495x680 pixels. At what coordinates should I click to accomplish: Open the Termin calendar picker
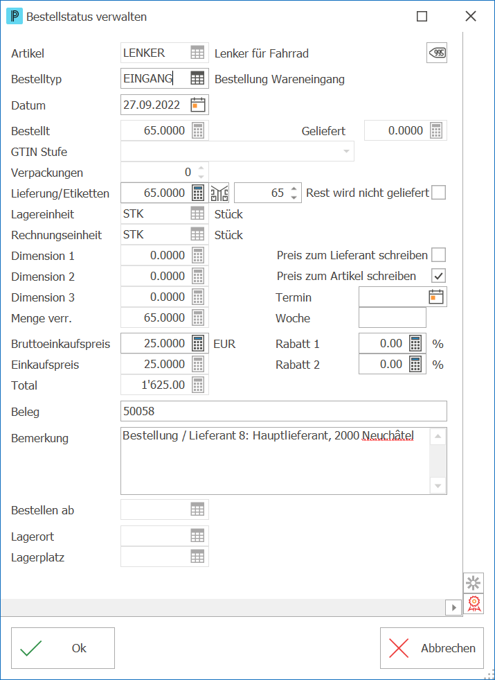(436, 297)
